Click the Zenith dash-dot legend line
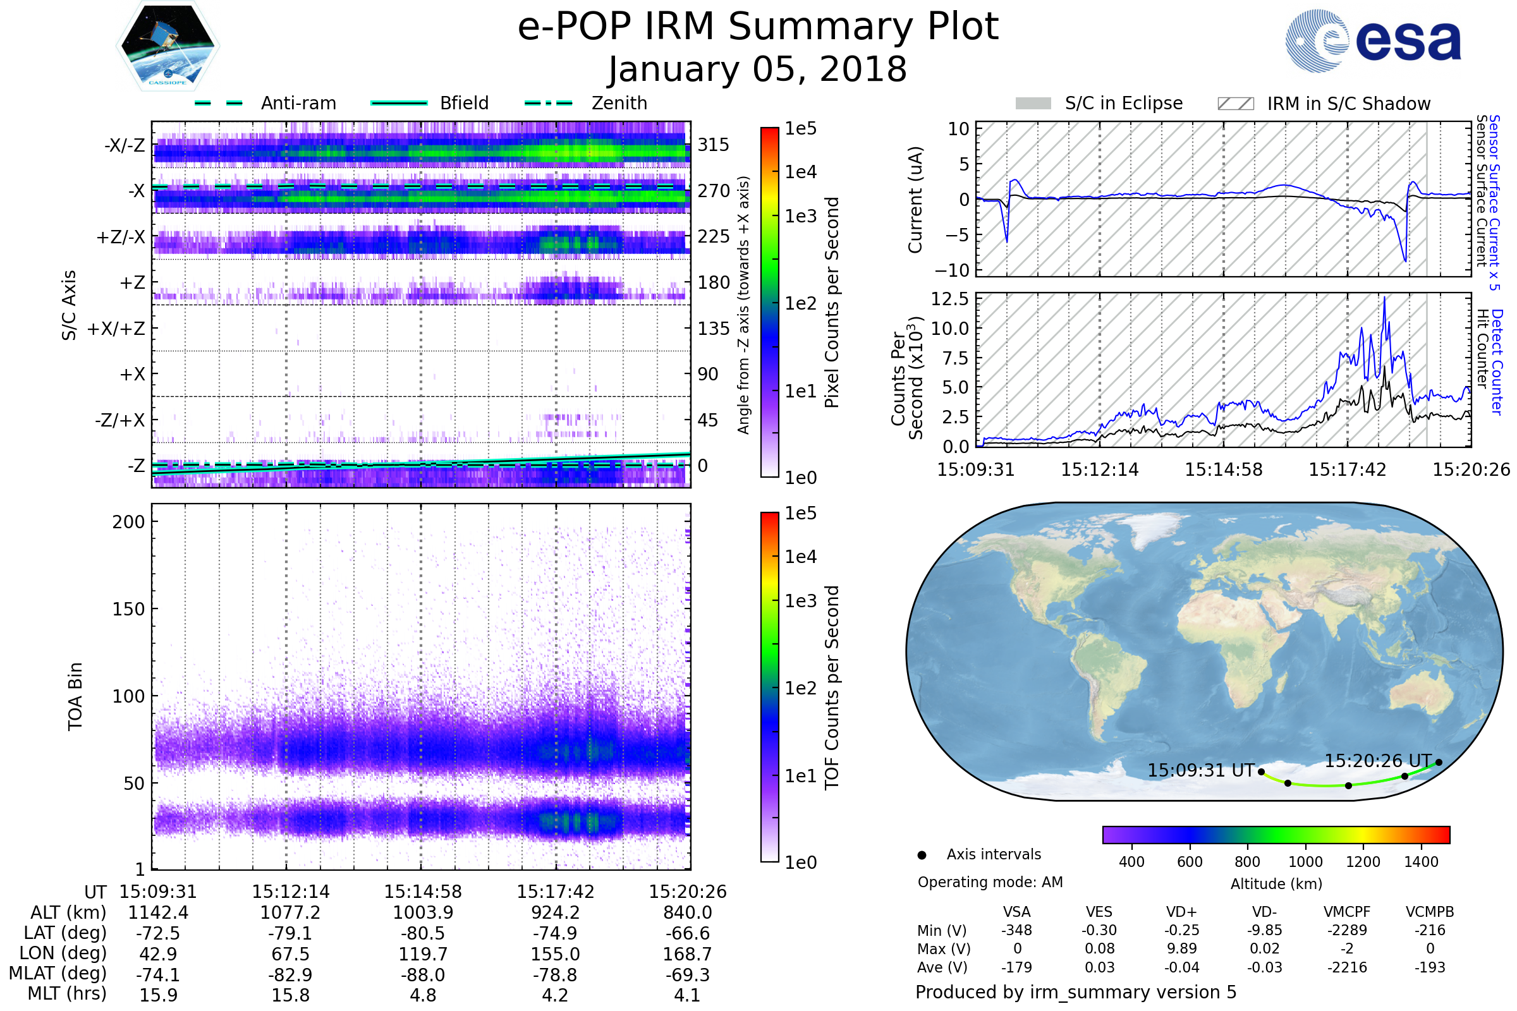 pos(548,103)
